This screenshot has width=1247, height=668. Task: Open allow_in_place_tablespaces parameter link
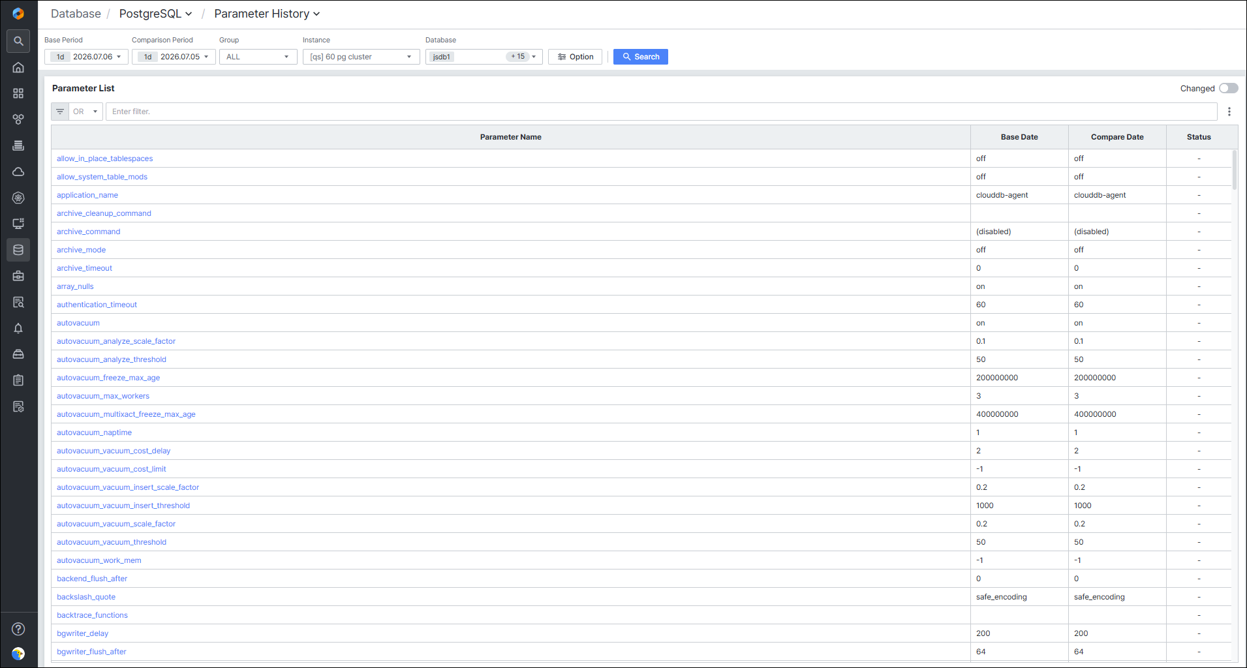(x=104, y=159)
